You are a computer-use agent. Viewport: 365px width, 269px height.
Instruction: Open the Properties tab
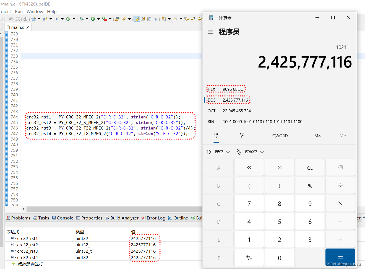click(x=89, y=218)
